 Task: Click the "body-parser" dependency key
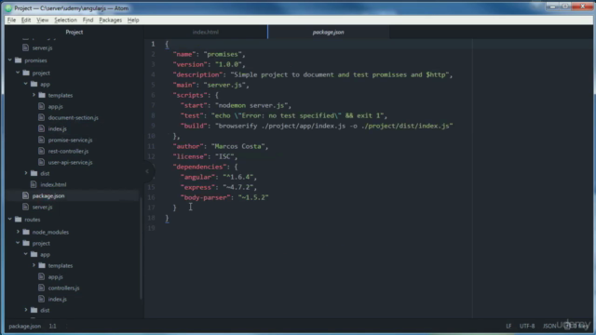[x=206, y=197]
